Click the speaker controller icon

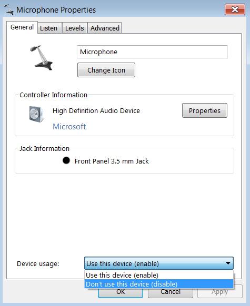click(36, 114)
